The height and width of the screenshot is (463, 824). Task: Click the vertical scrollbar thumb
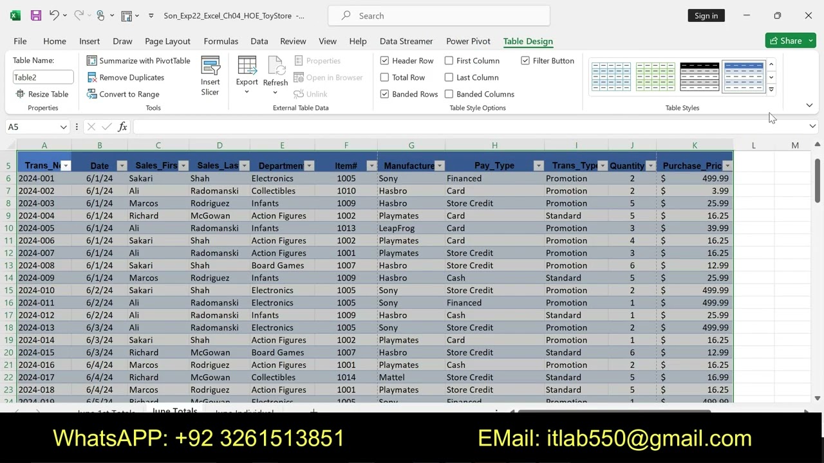818,181
